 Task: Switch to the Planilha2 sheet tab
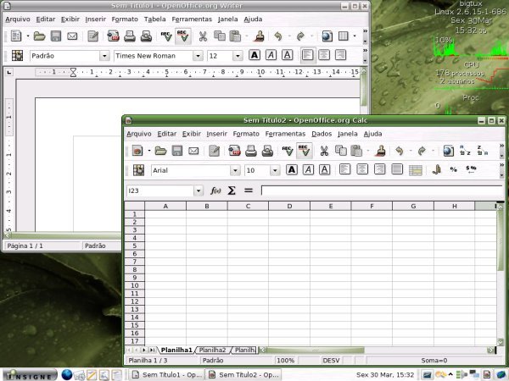coord(212,350)
